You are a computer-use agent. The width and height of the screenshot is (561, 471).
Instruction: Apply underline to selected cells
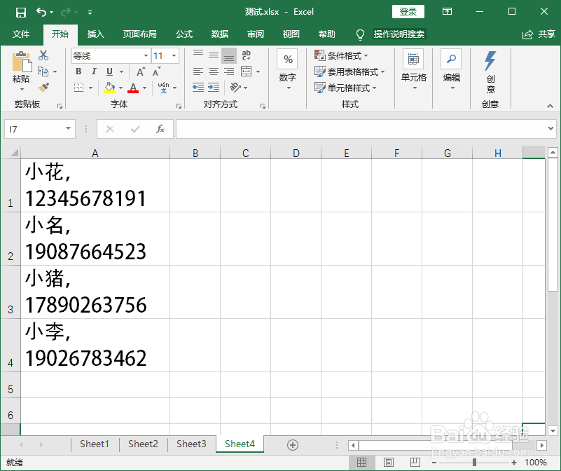point(109,71)
